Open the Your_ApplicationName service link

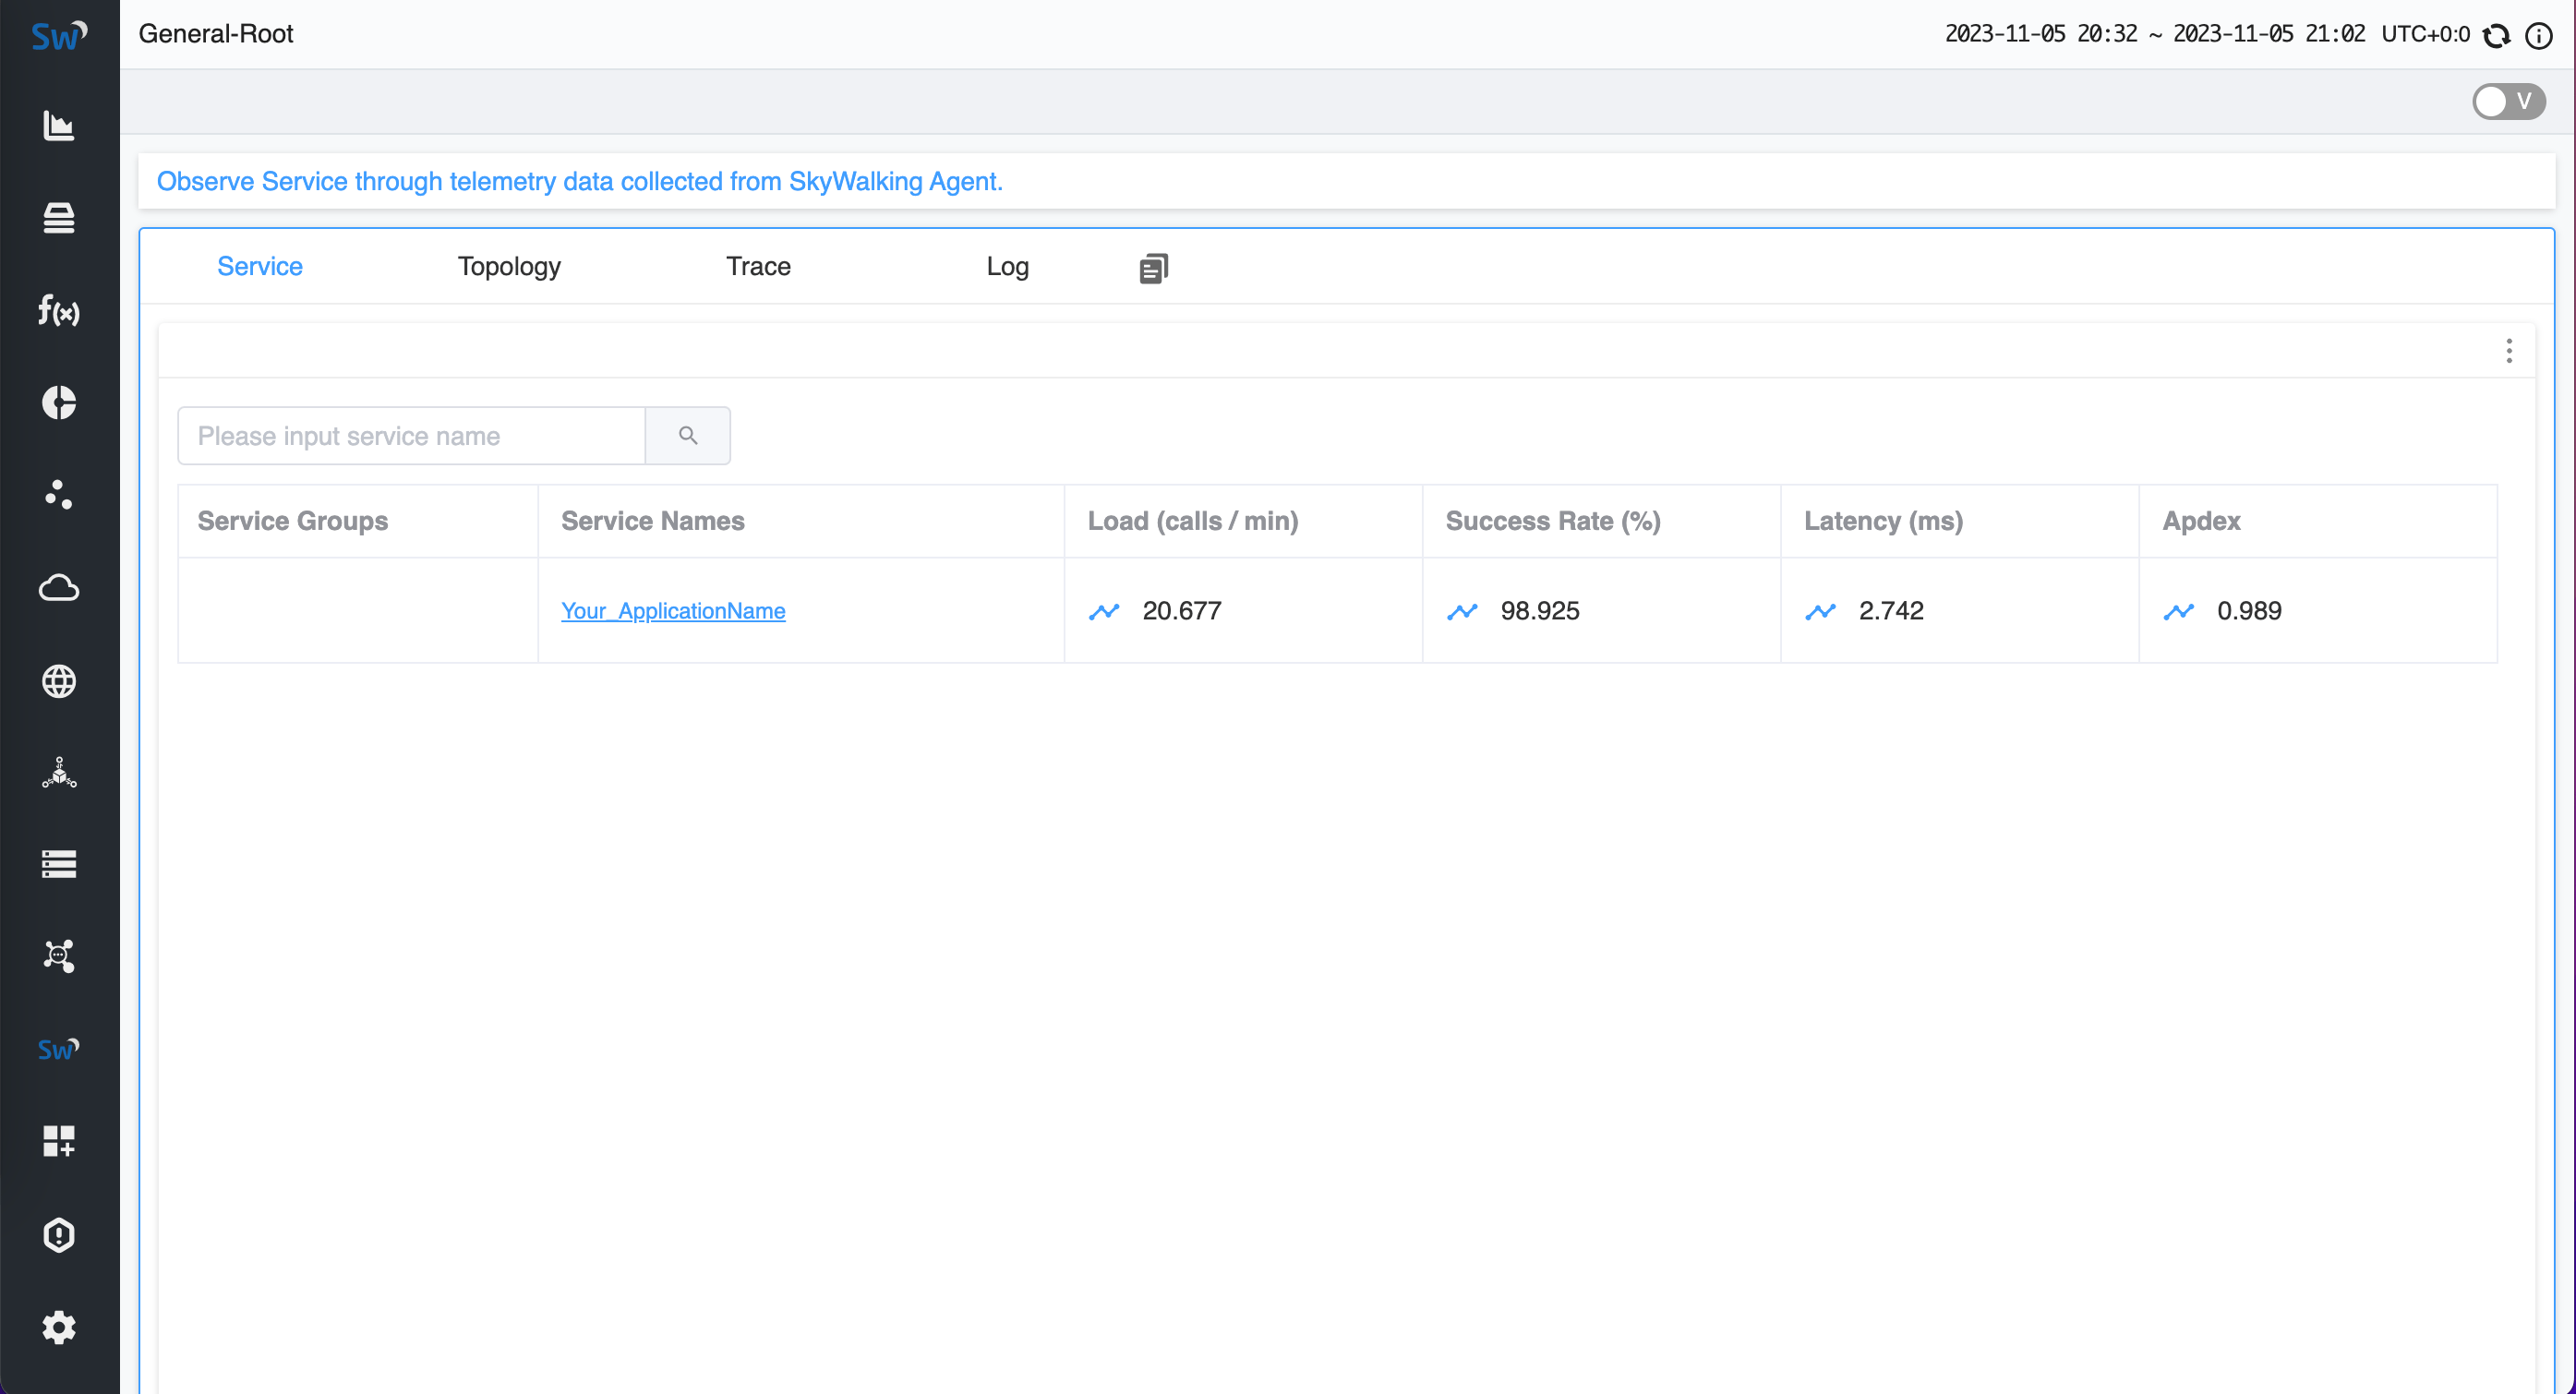(x=673, y=611)
